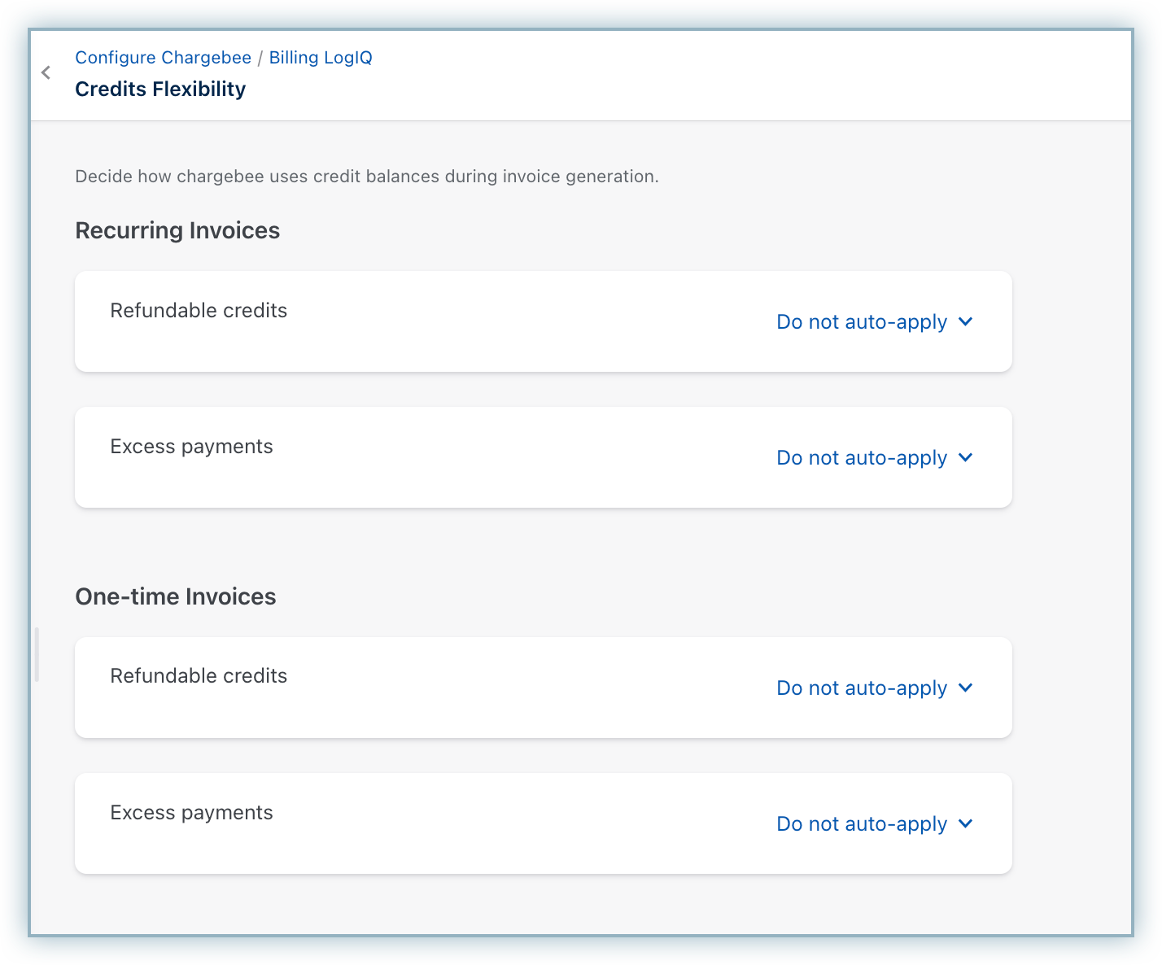Click chevron icon for one-time Excess payments
The image size is (1162, 965).
[x=966, y=824]
